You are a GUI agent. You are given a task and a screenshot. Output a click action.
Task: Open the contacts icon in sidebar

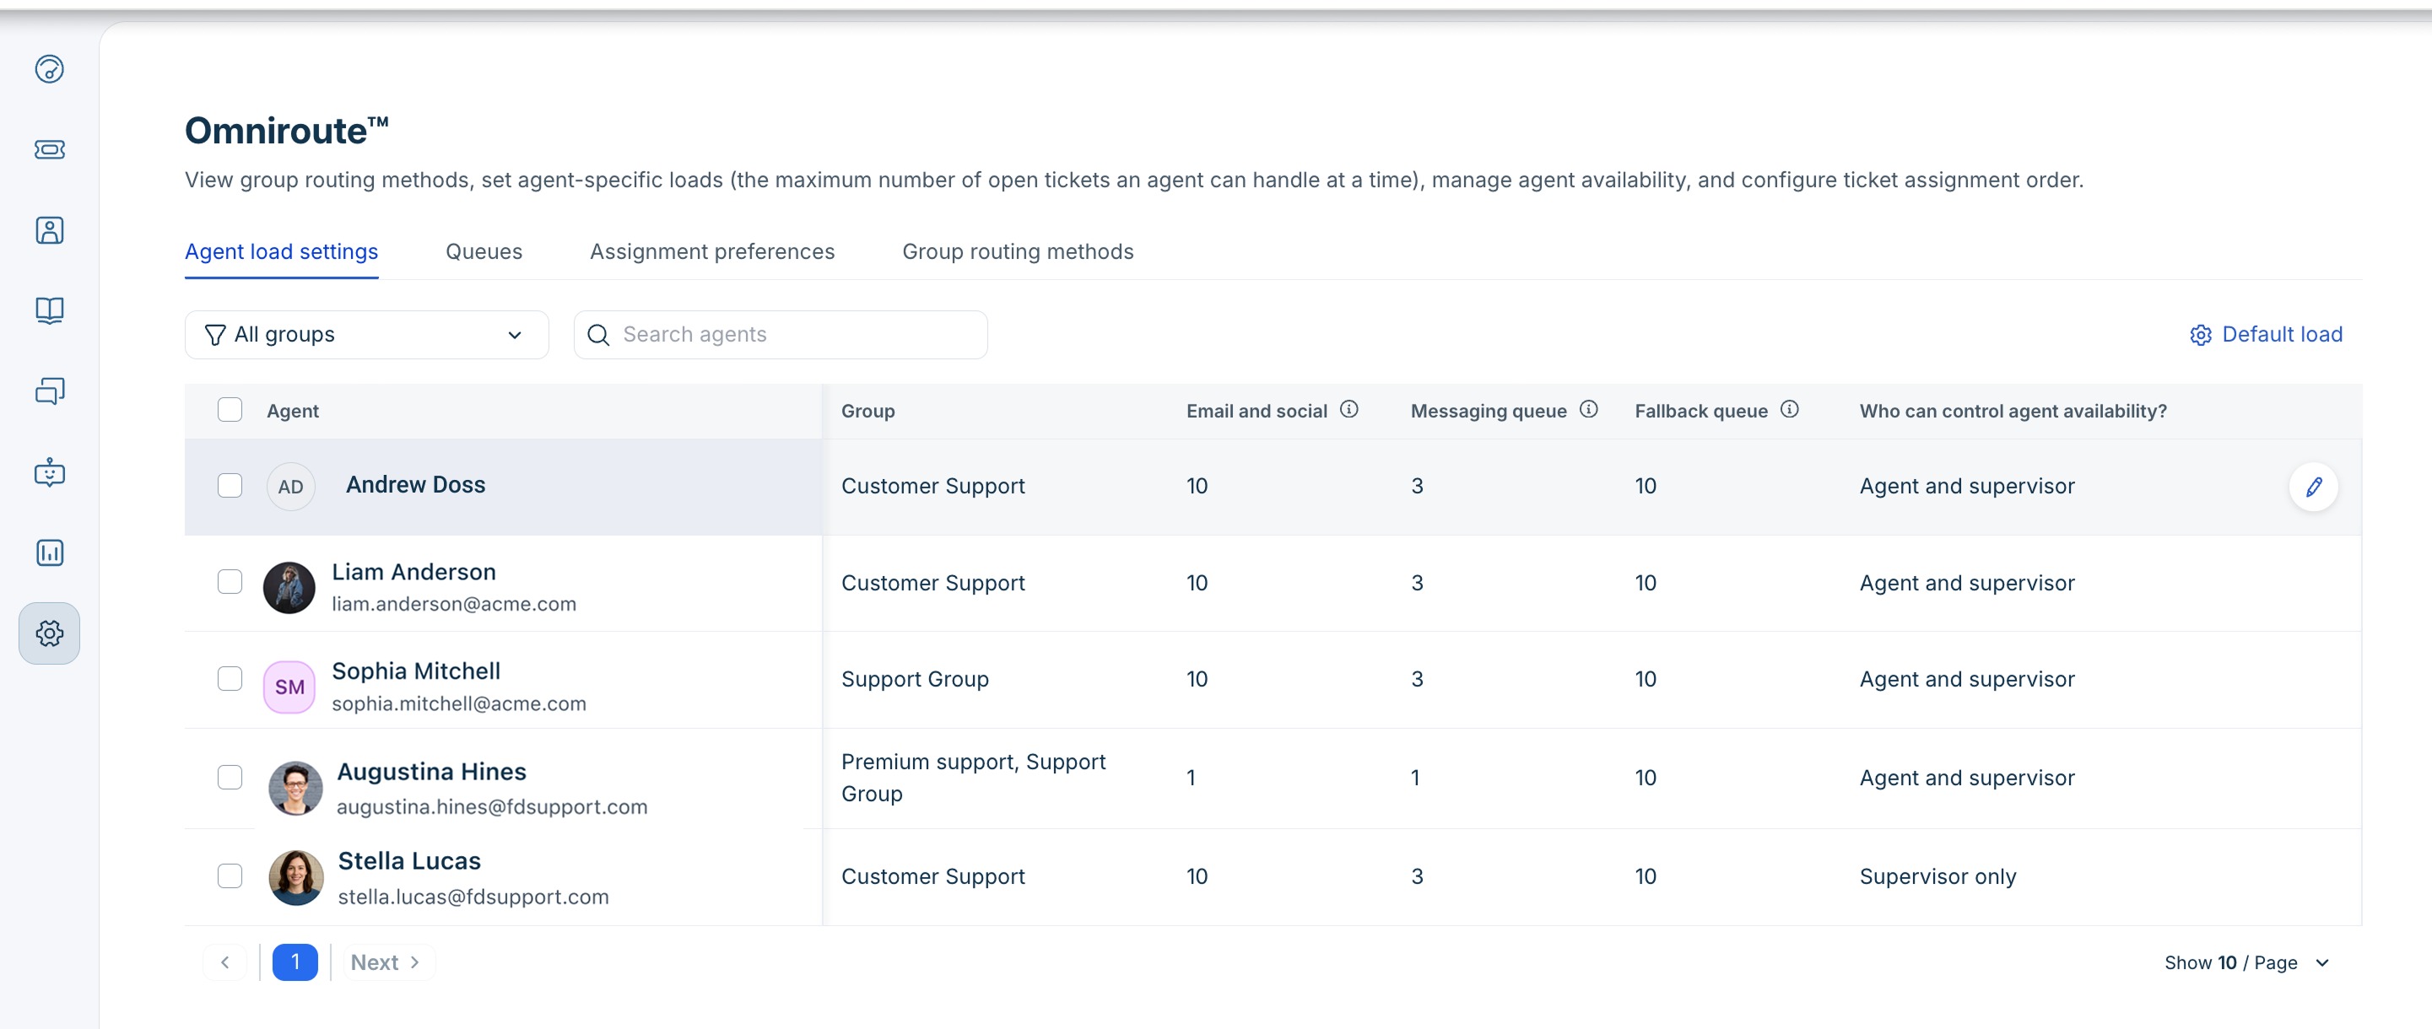pyautogui.click(x=49, y=230)
